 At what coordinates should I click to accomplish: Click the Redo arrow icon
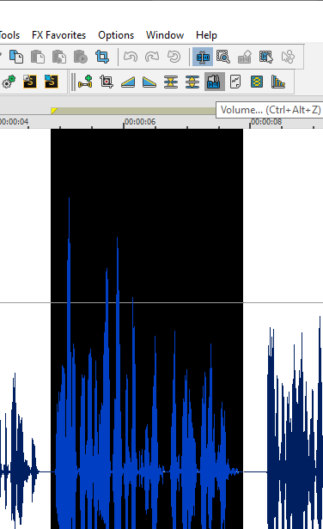(x=152, y=57)
